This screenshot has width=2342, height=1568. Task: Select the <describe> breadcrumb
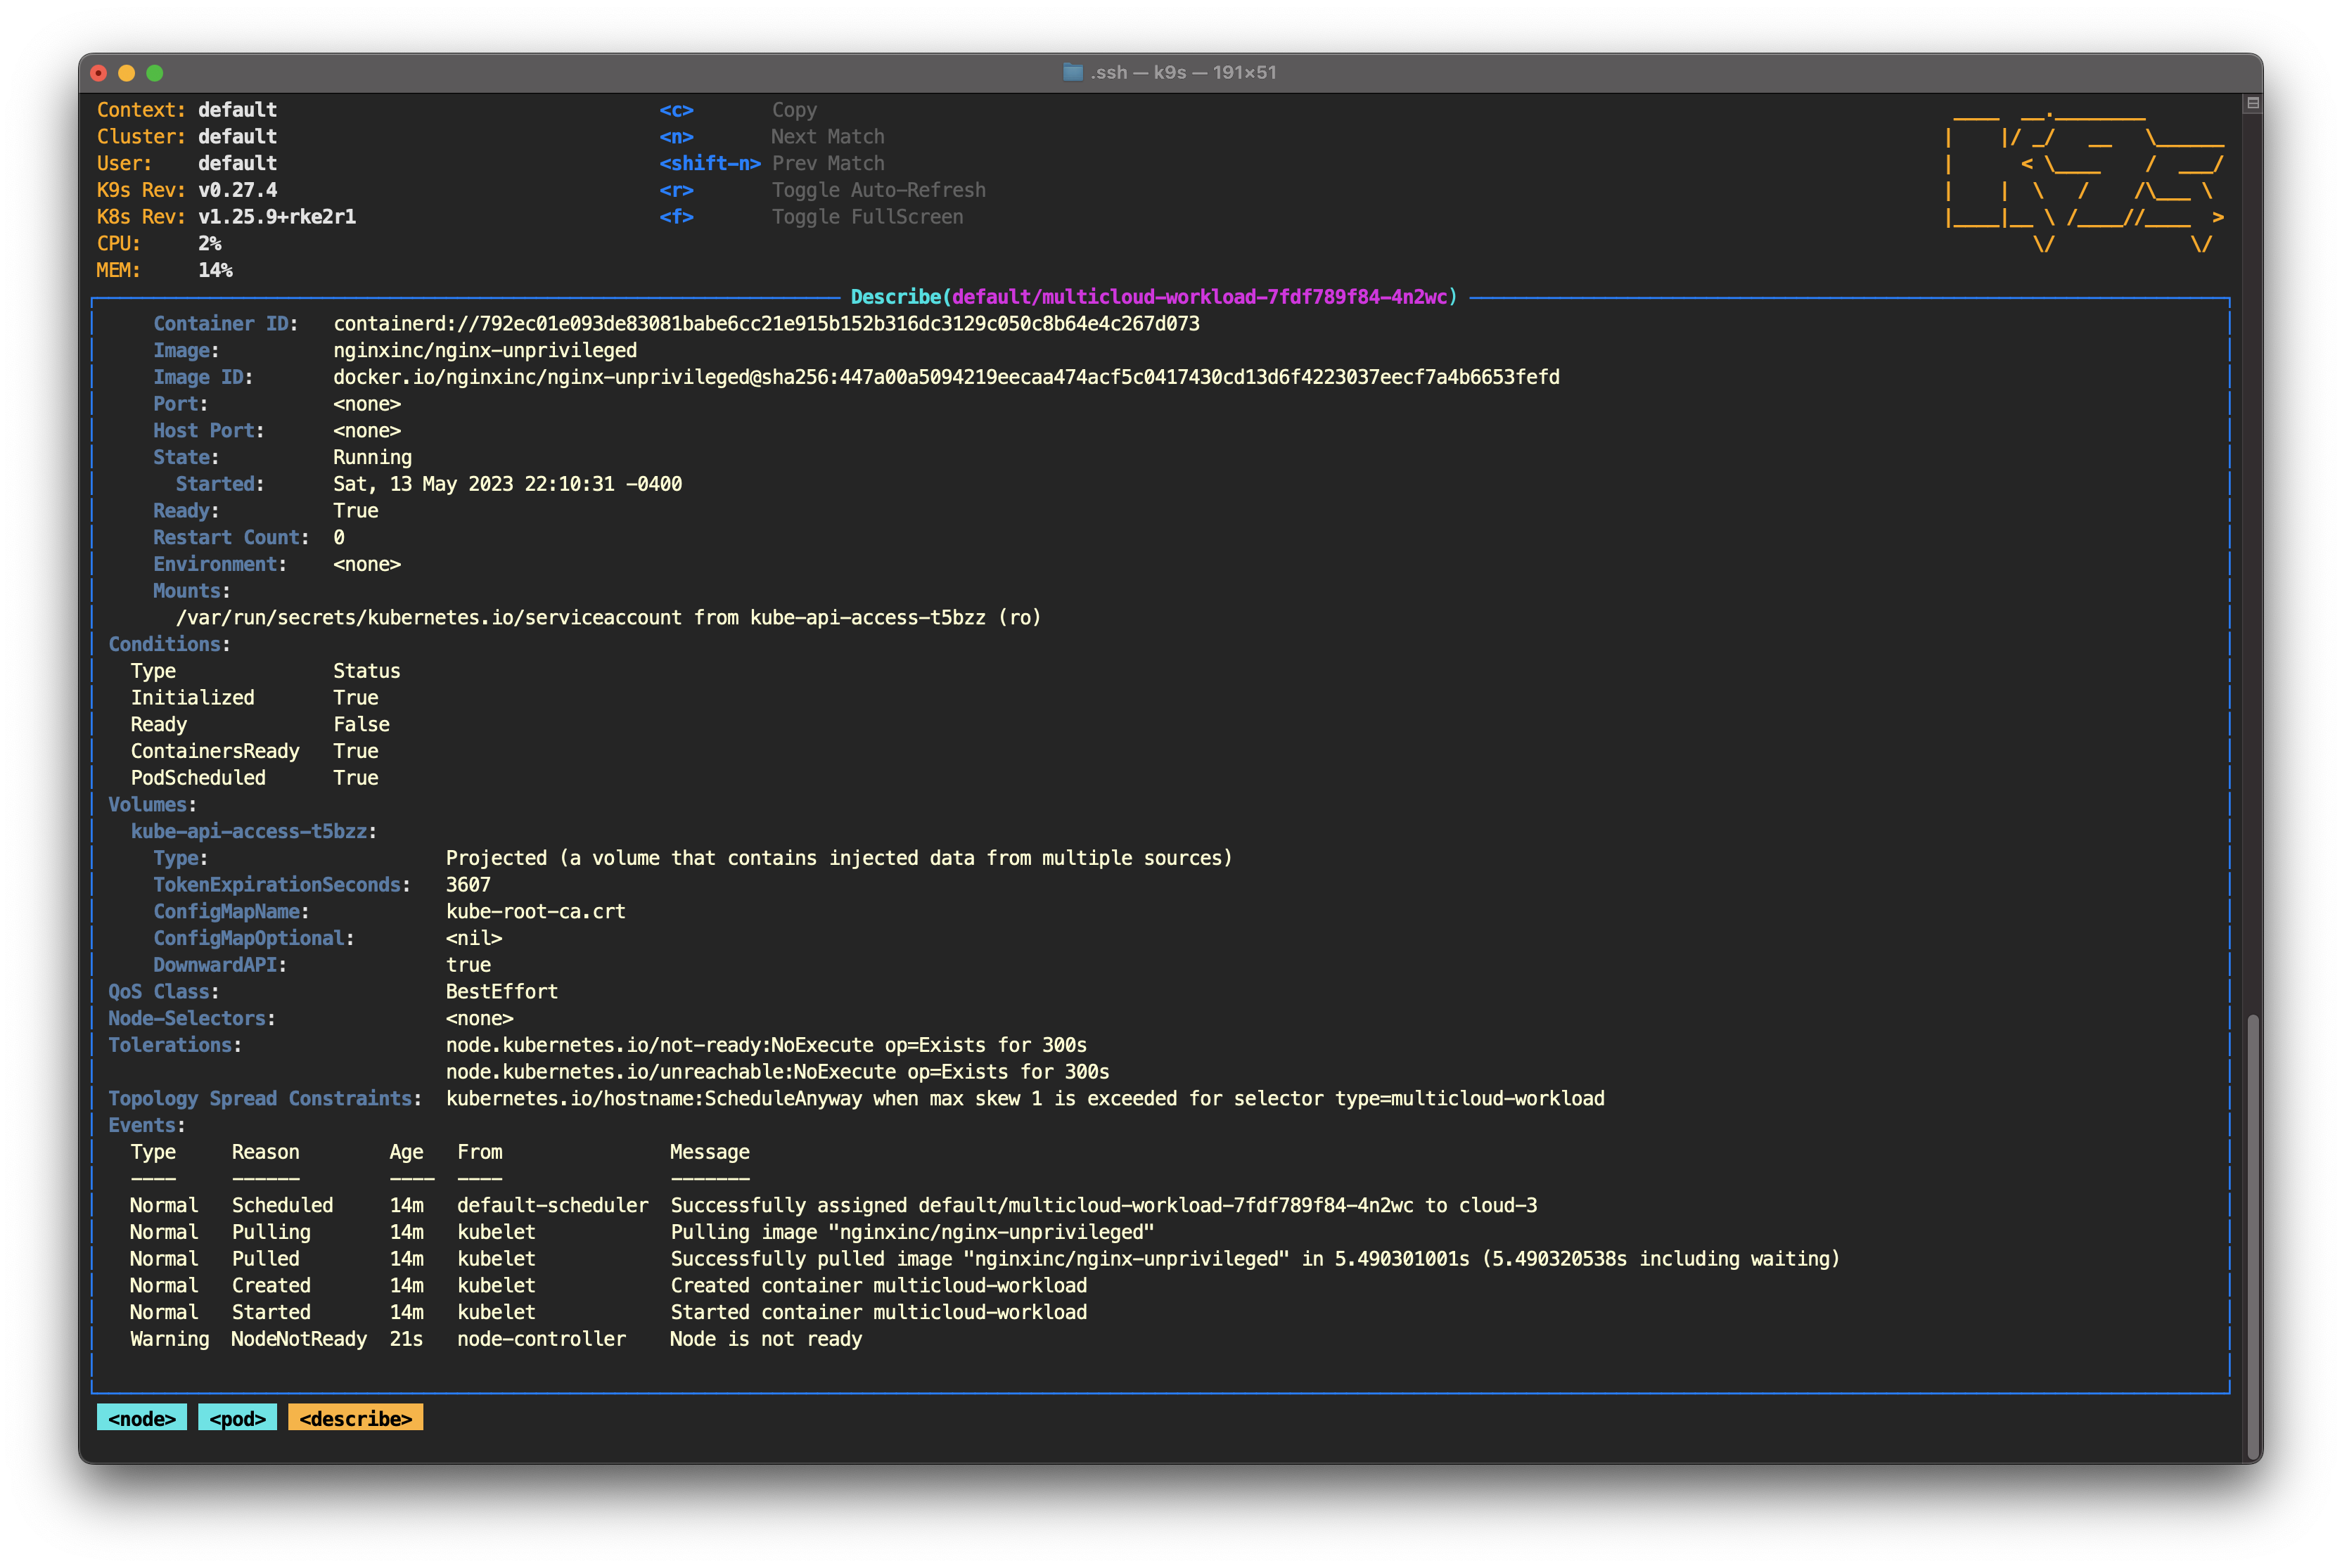pos(356,1418)
